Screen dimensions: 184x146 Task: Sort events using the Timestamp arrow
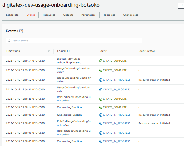point(49,51)
